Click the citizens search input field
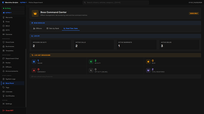Image resolution: width=204 pixels, height=114 pixels. tap(116, 2)
